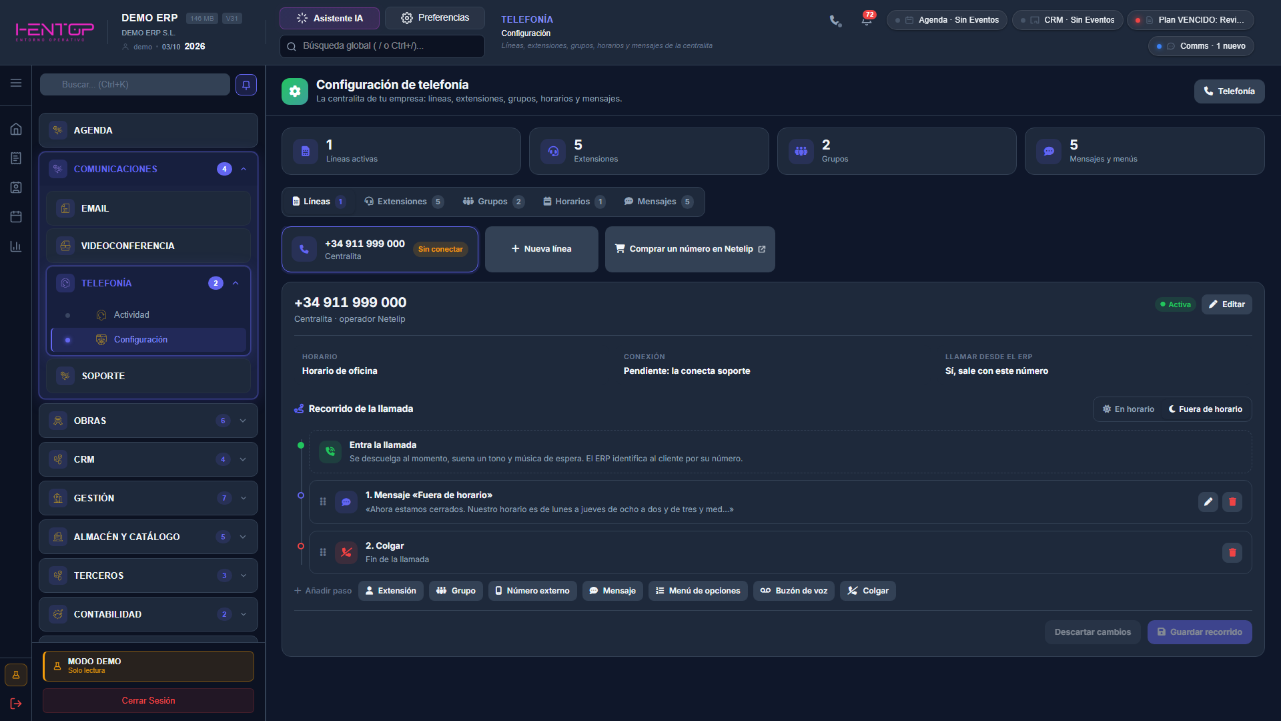The image size is (1281, 721).
Task: Open the document list icon in rail
Action: tap(16, 158)
